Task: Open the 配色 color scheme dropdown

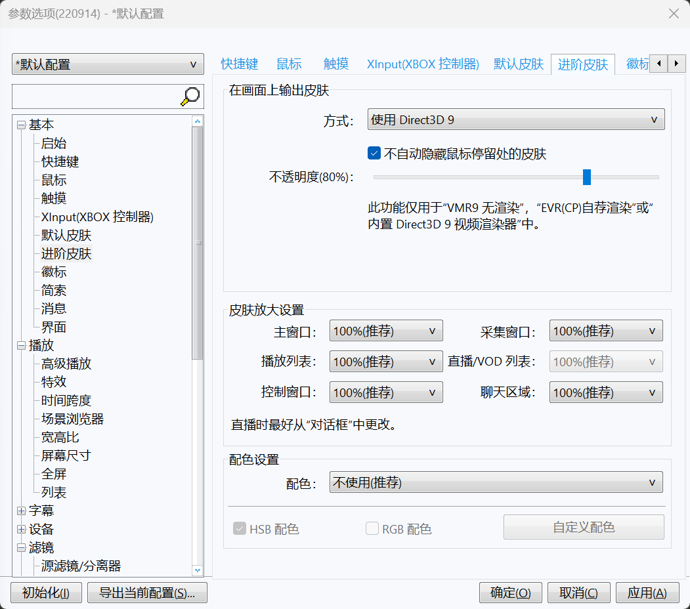Action: coord(496,483)
